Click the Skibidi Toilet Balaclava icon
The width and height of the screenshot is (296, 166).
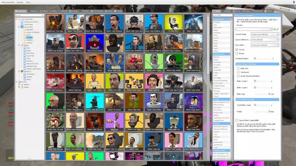(154, 122)
